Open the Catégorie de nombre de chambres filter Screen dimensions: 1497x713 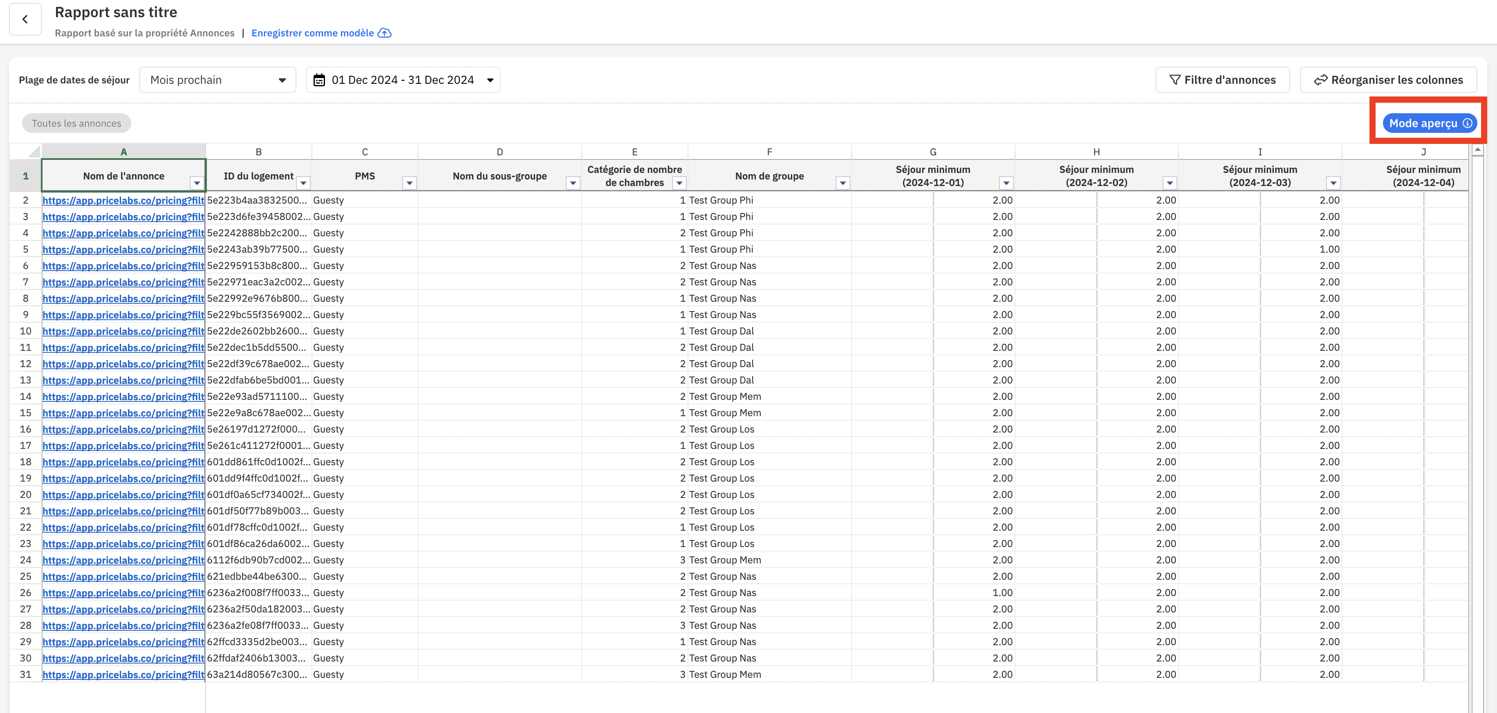679,183
